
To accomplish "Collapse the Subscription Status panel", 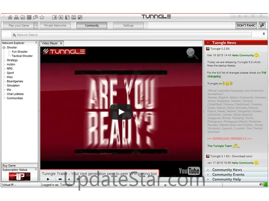I will [x=36, y=169].
